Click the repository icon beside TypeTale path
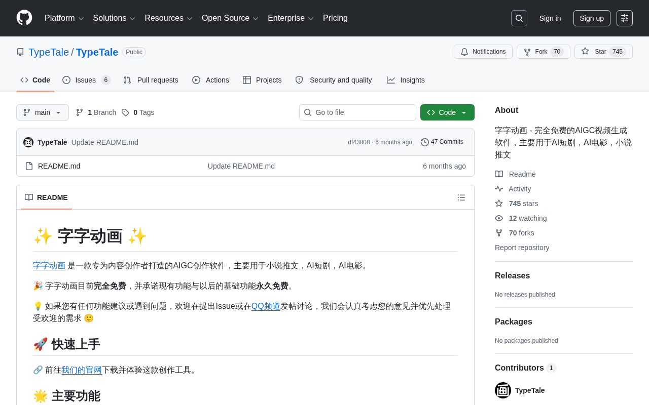The height and width of the screenshot is (405, 649). tap(20, 52)
